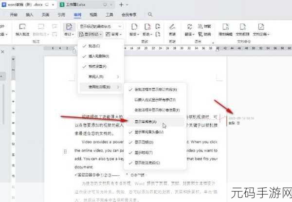Screen dimensions: 292x202
Task: Click the previous change icon
Action: click(158, 26)
